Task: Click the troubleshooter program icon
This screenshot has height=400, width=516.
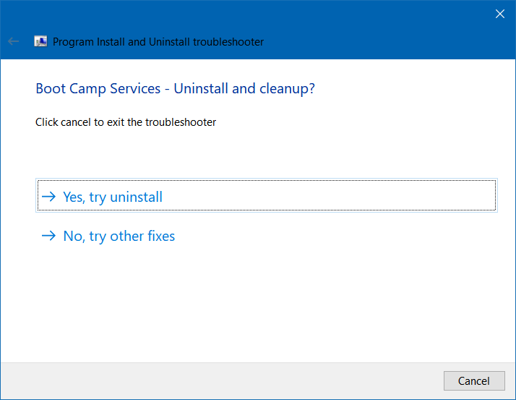Action: pos(41,42)
